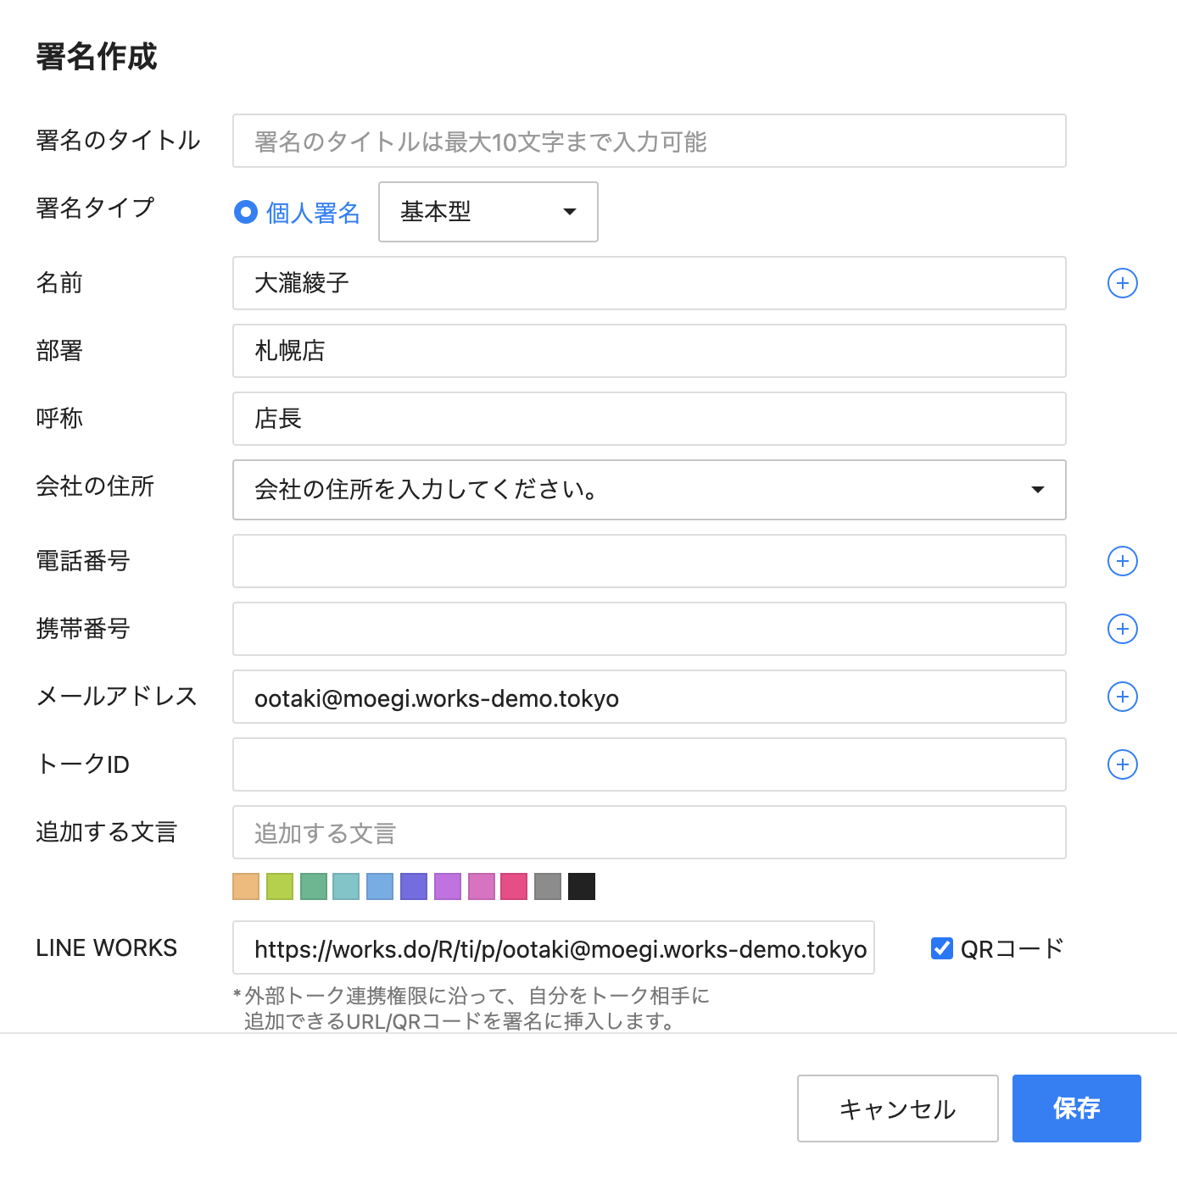Click the メールアドレス label

pyautogui.click(x=117, y=696)
